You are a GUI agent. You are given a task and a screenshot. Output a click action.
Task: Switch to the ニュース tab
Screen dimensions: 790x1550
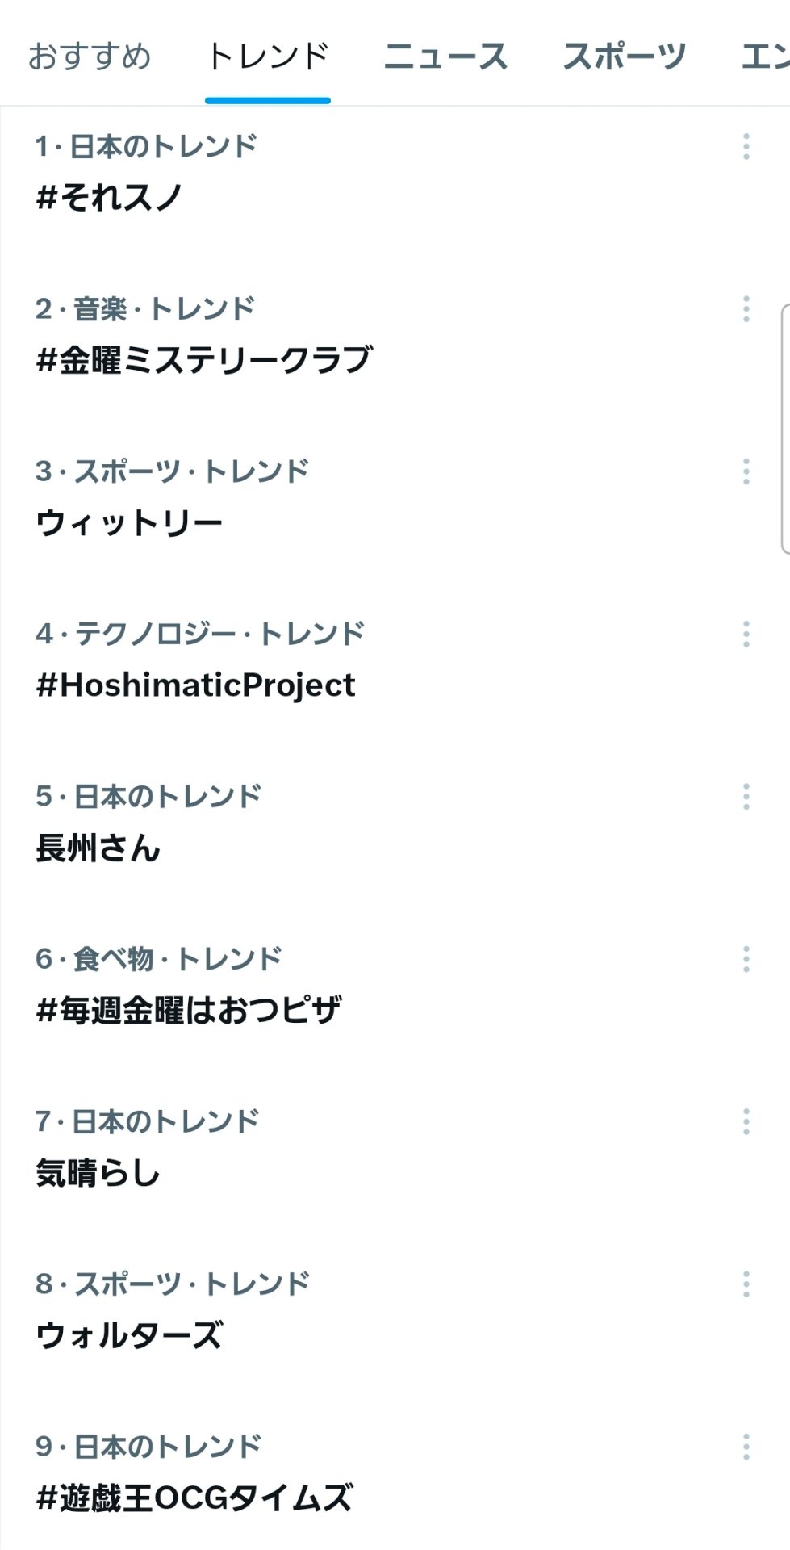(x=445, y=57)
